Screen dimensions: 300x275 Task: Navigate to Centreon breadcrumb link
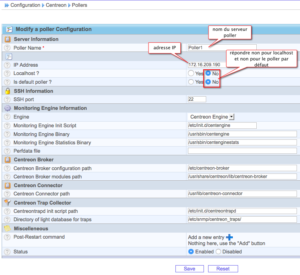[x=56, y=5]
